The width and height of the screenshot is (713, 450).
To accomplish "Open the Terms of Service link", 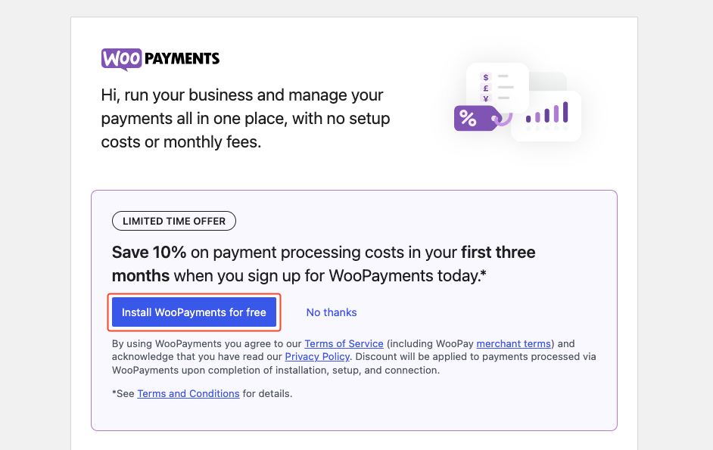I will point(344,343).
